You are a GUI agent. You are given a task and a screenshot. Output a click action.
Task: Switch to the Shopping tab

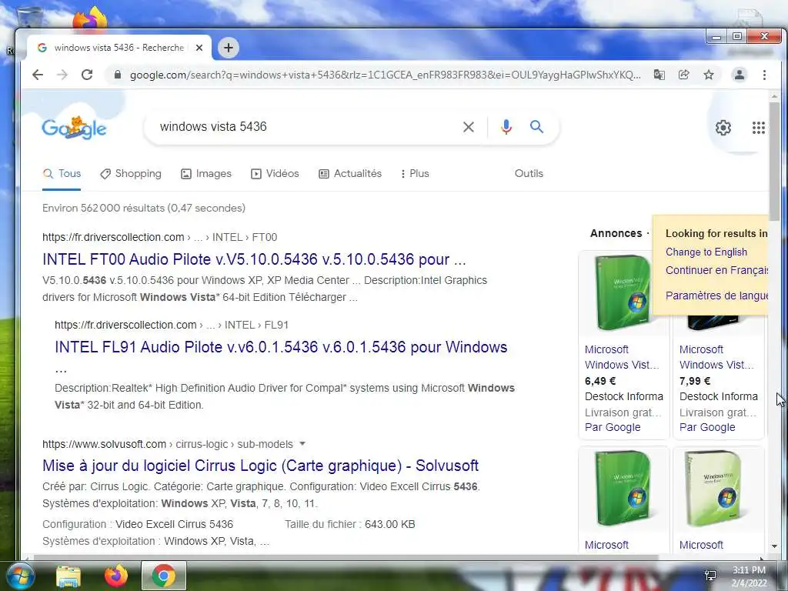tap(131, 173)
